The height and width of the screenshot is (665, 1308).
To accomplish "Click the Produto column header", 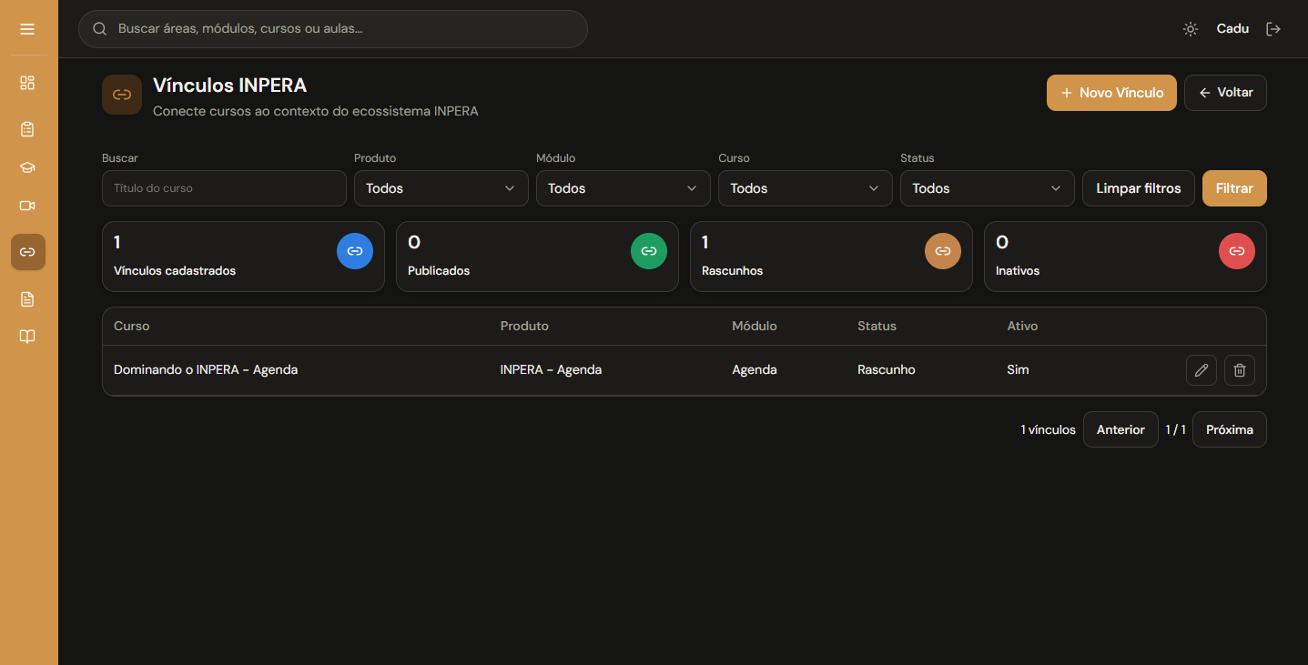I will click(x=524, y=326).
